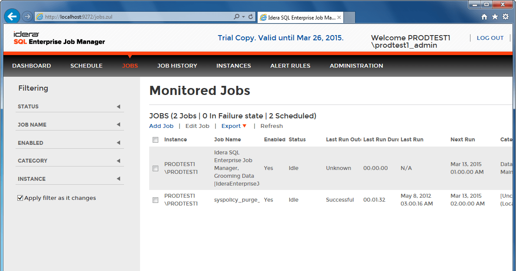Click the search magnifier icon in address bar
The width and height of the screenshot is (516, 271).
236,16
